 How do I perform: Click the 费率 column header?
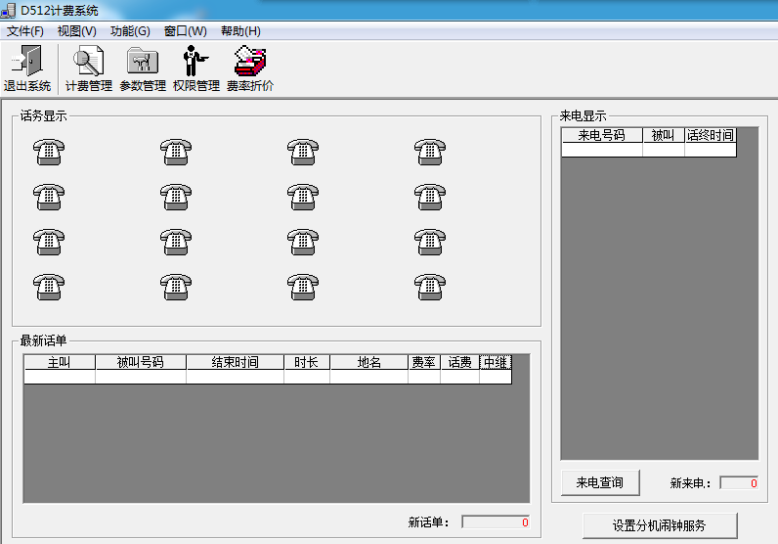point(424,362)
